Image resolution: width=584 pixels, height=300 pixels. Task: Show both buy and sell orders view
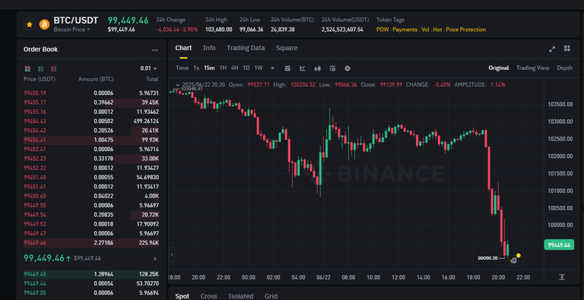click(27, 68)
